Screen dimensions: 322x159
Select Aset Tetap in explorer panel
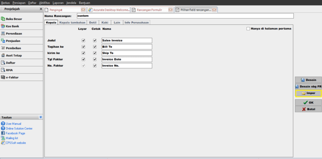tap(14, 56)
